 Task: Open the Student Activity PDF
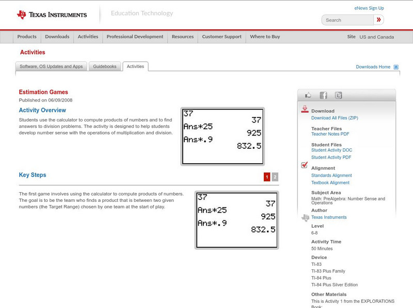point(331,158)
